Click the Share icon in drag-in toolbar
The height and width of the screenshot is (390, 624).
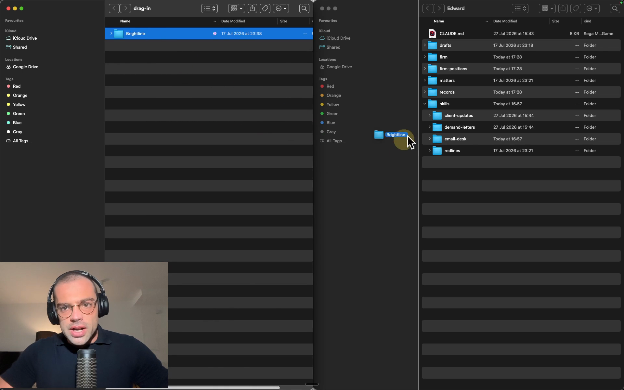(x=252, y=8)
